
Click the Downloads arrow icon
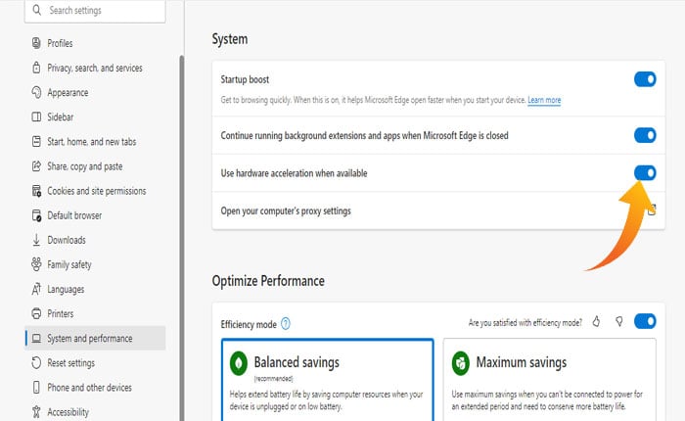coord(36,240)
